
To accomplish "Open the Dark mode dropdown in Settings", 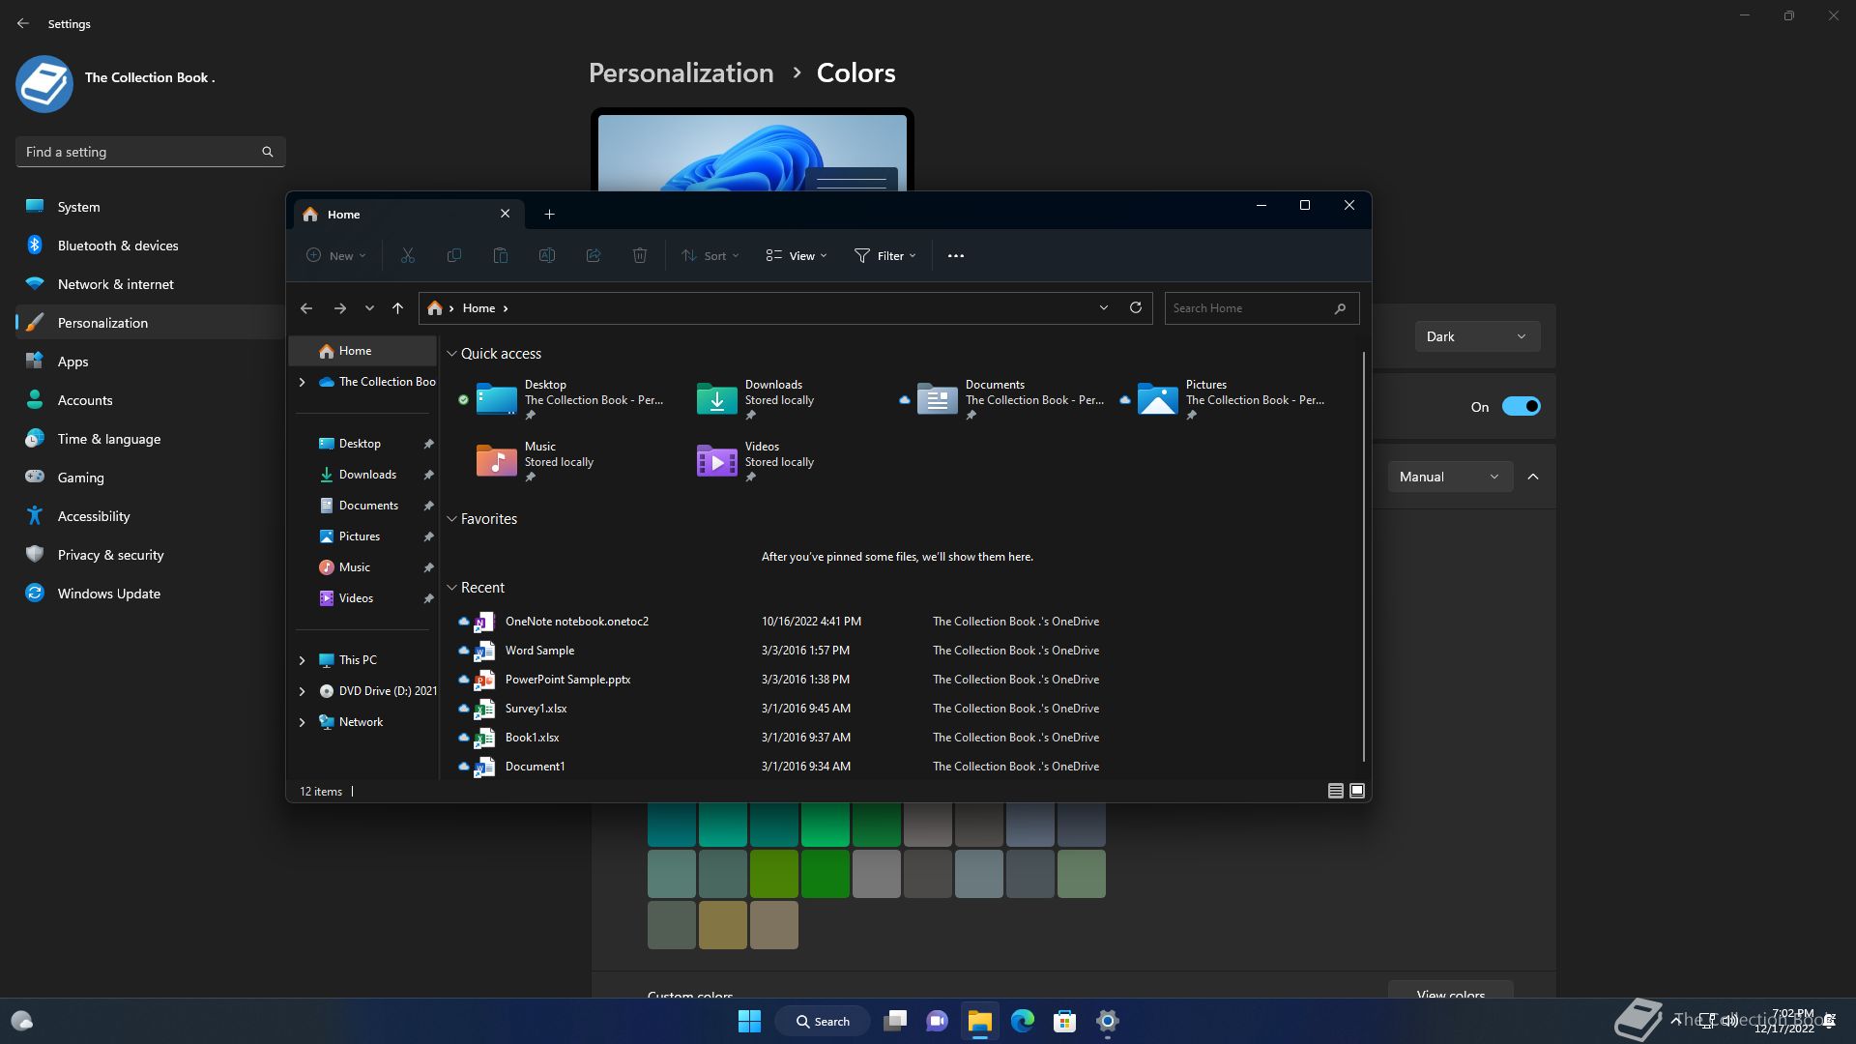I will [1477, 336].
